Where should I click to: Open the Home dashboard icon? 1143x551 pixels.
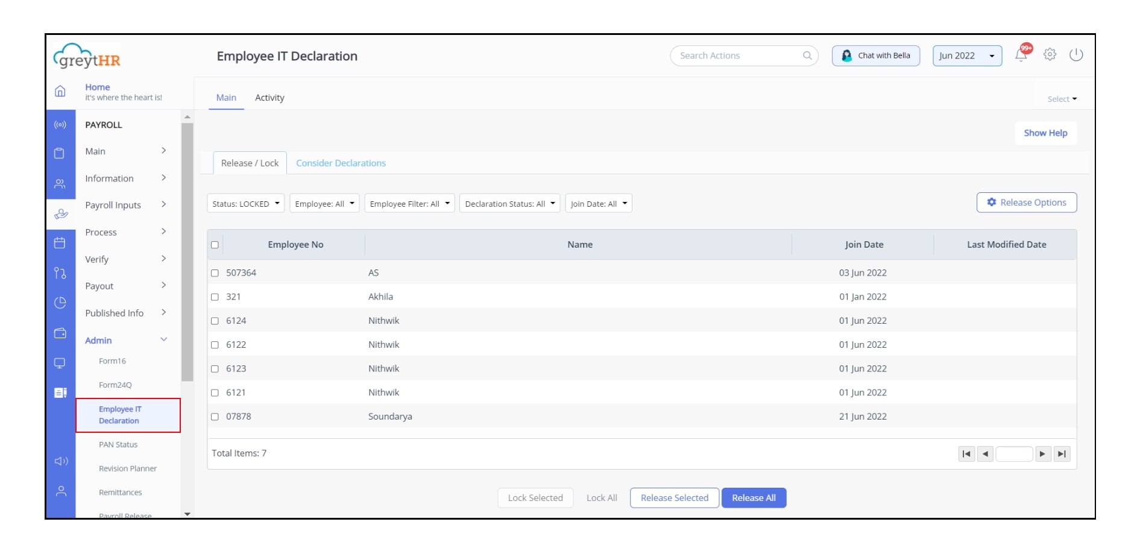click(60, 92)
